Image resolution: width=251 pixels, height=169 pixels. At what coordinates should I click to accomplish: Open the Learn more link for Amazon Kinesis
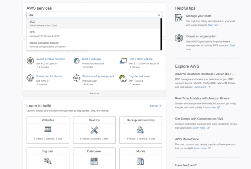pyautogui.click(x=210, y=108)
